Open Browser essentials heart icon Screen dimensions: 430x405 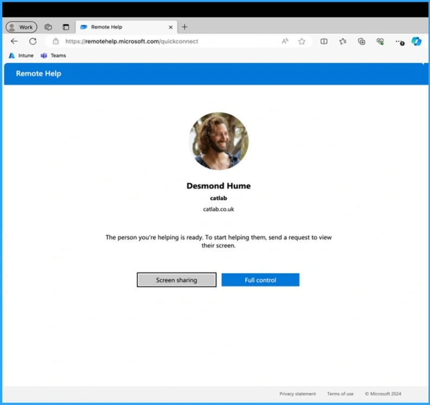tap(380, 42)
